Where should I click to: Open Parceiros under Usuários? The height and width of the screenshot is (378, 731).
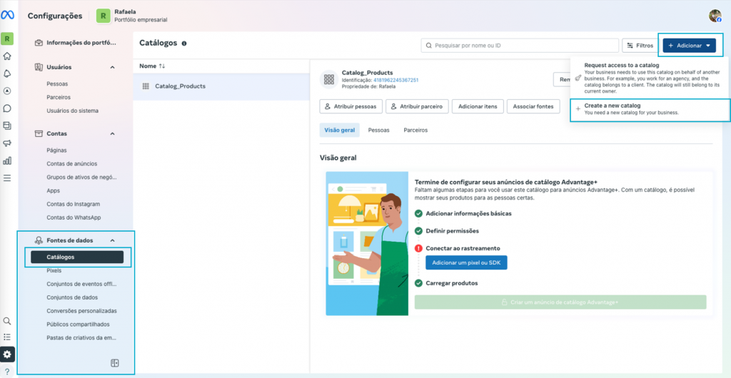coord(59,98)
